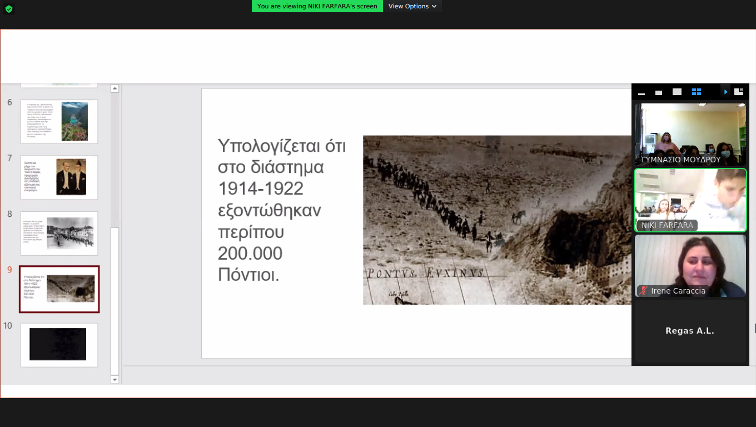
Task: Click the 'You are viewing NIKI FARFARA's screen' banner
Action: [x=317, y=6]
